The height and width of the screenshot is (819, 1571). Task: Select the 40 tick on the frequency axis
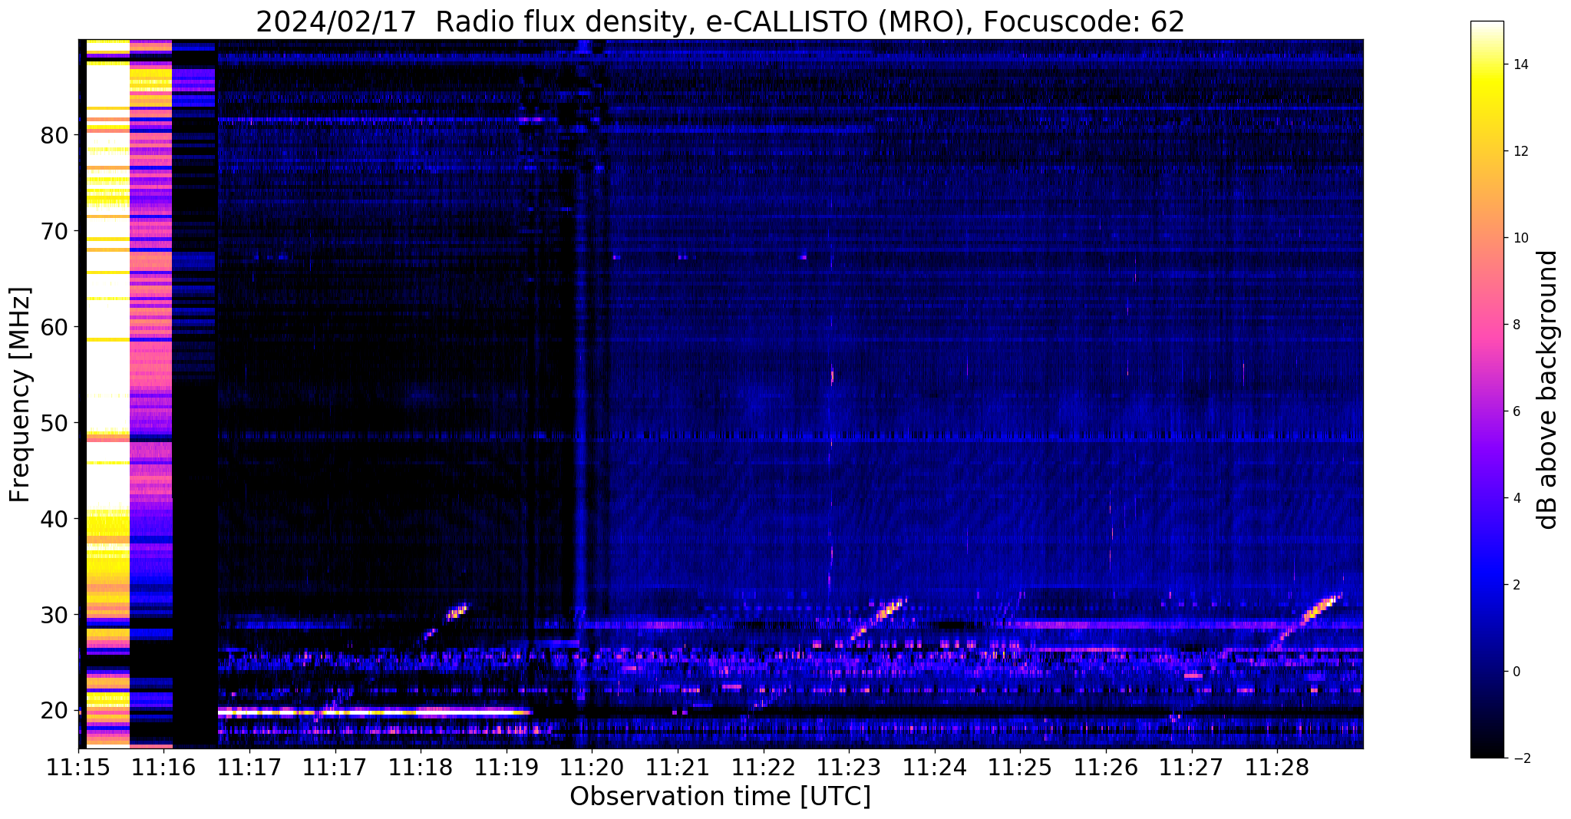pyautogui.click(x=54, y=519)
